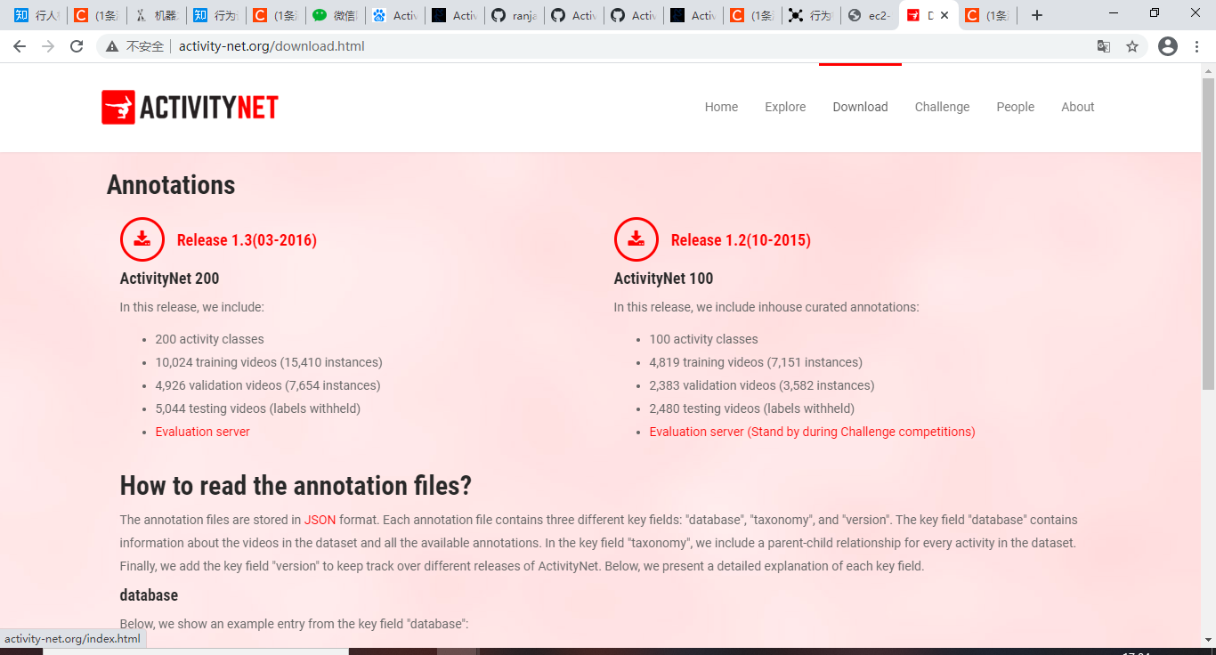This screenshot has height=655, width=1216.
Task: Click the Evaluation server link under ActivityNet 200
Action: (202, 431)
